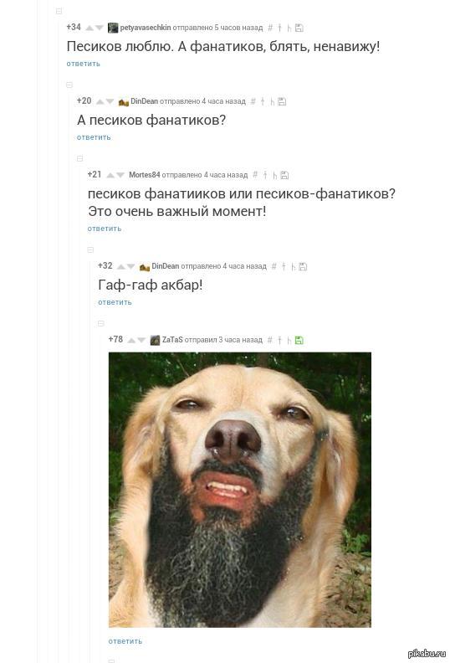
Task: Click the hash permalink on ZaTaS's comment
Action: [x=270, y=340]
